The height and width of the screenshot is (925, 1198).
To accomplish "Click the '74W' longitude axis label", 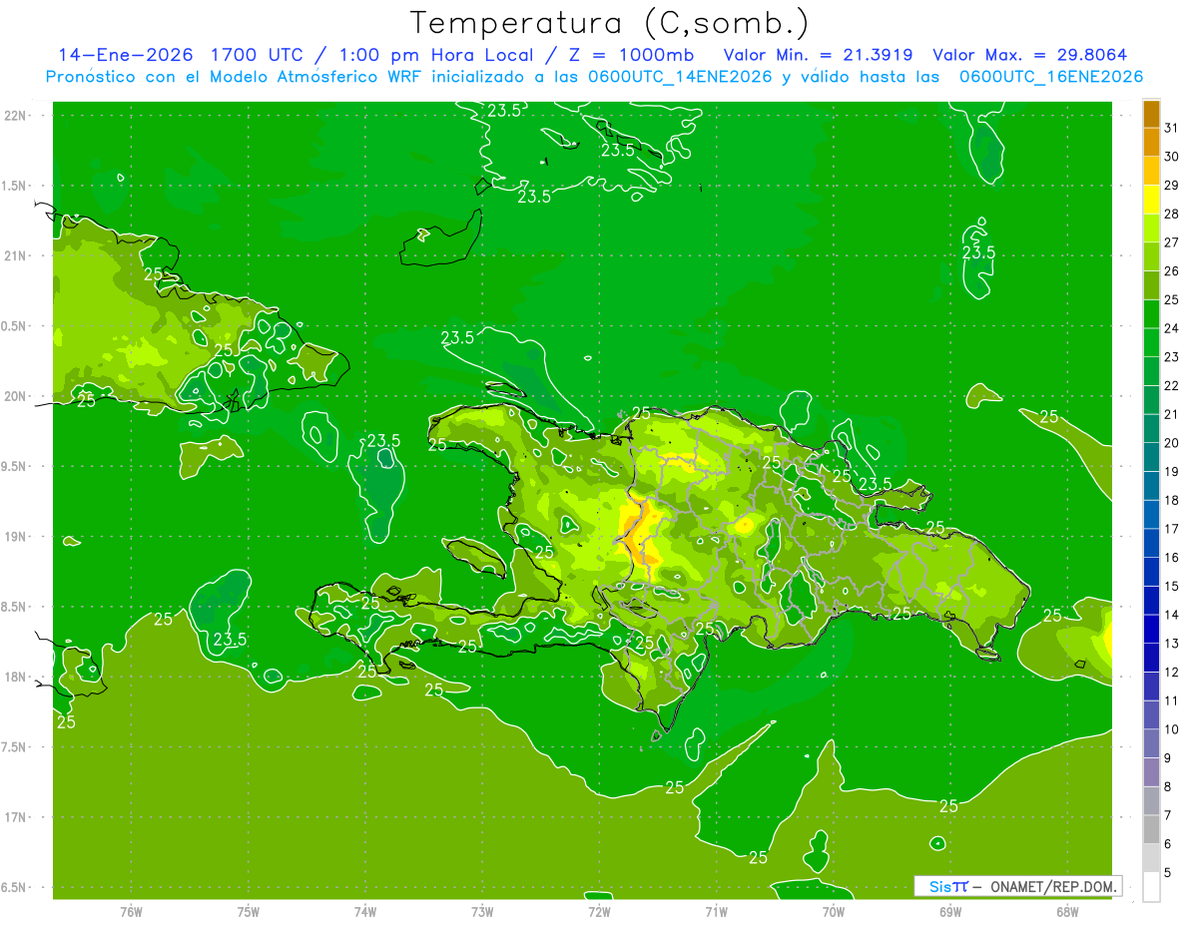I will [x=364, y=911].
